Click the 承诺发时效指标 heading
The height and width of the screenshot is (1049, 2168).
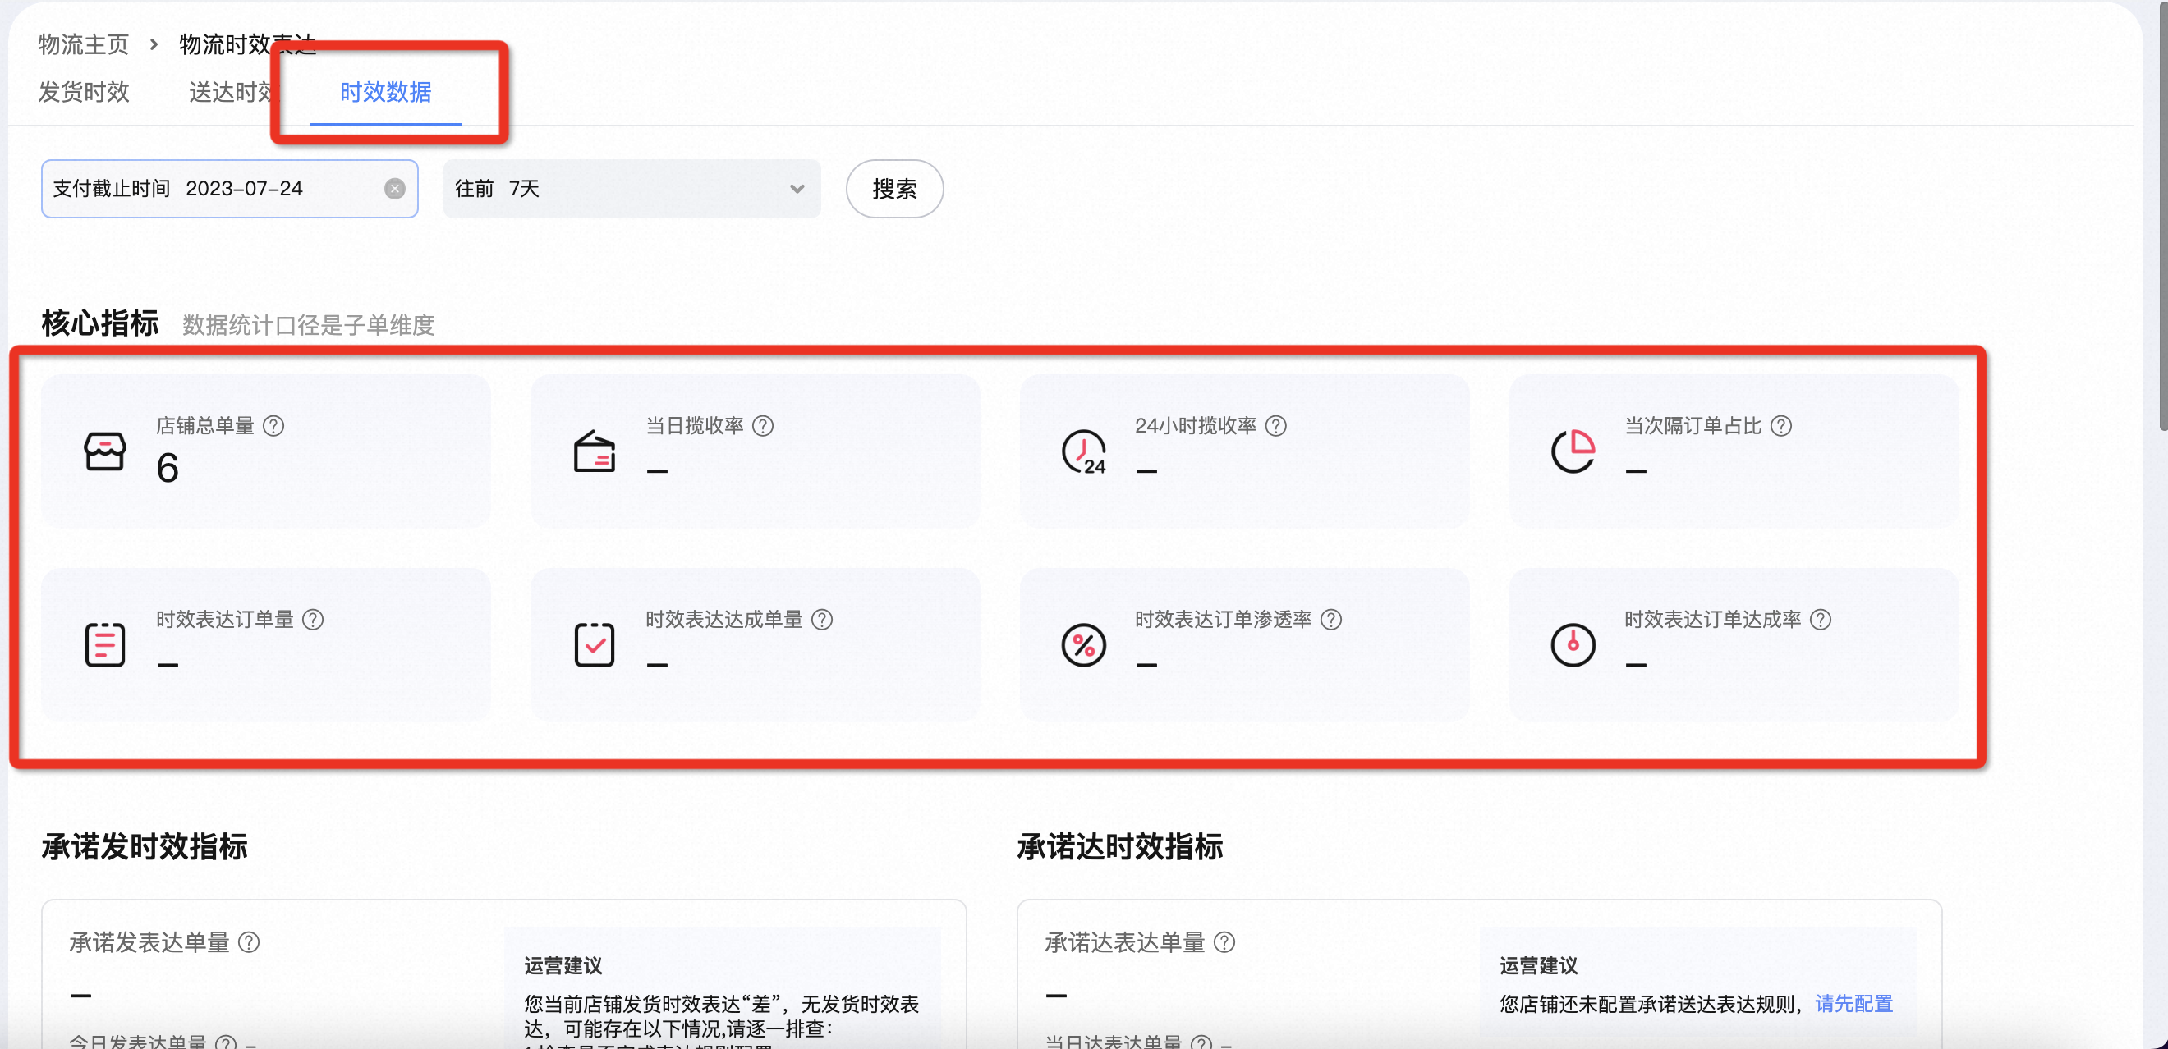pos(144,846)
